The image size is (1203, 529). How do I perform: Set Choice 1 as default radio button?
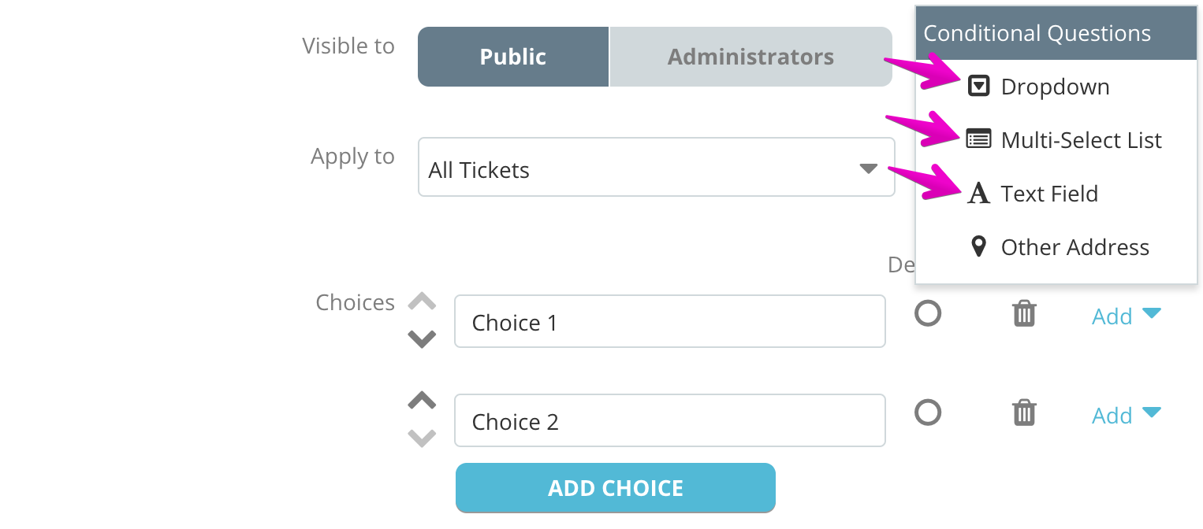(928, 313)
